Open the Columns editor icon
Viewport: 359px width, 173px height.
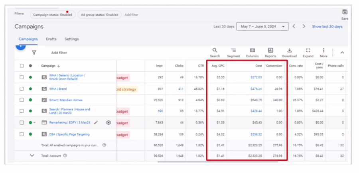[x=252, y=50]
